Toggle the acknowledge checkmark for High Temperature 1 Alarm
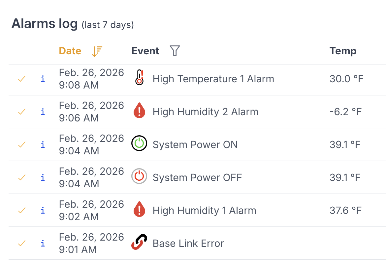The image size is (386, 260). [21, 79]
